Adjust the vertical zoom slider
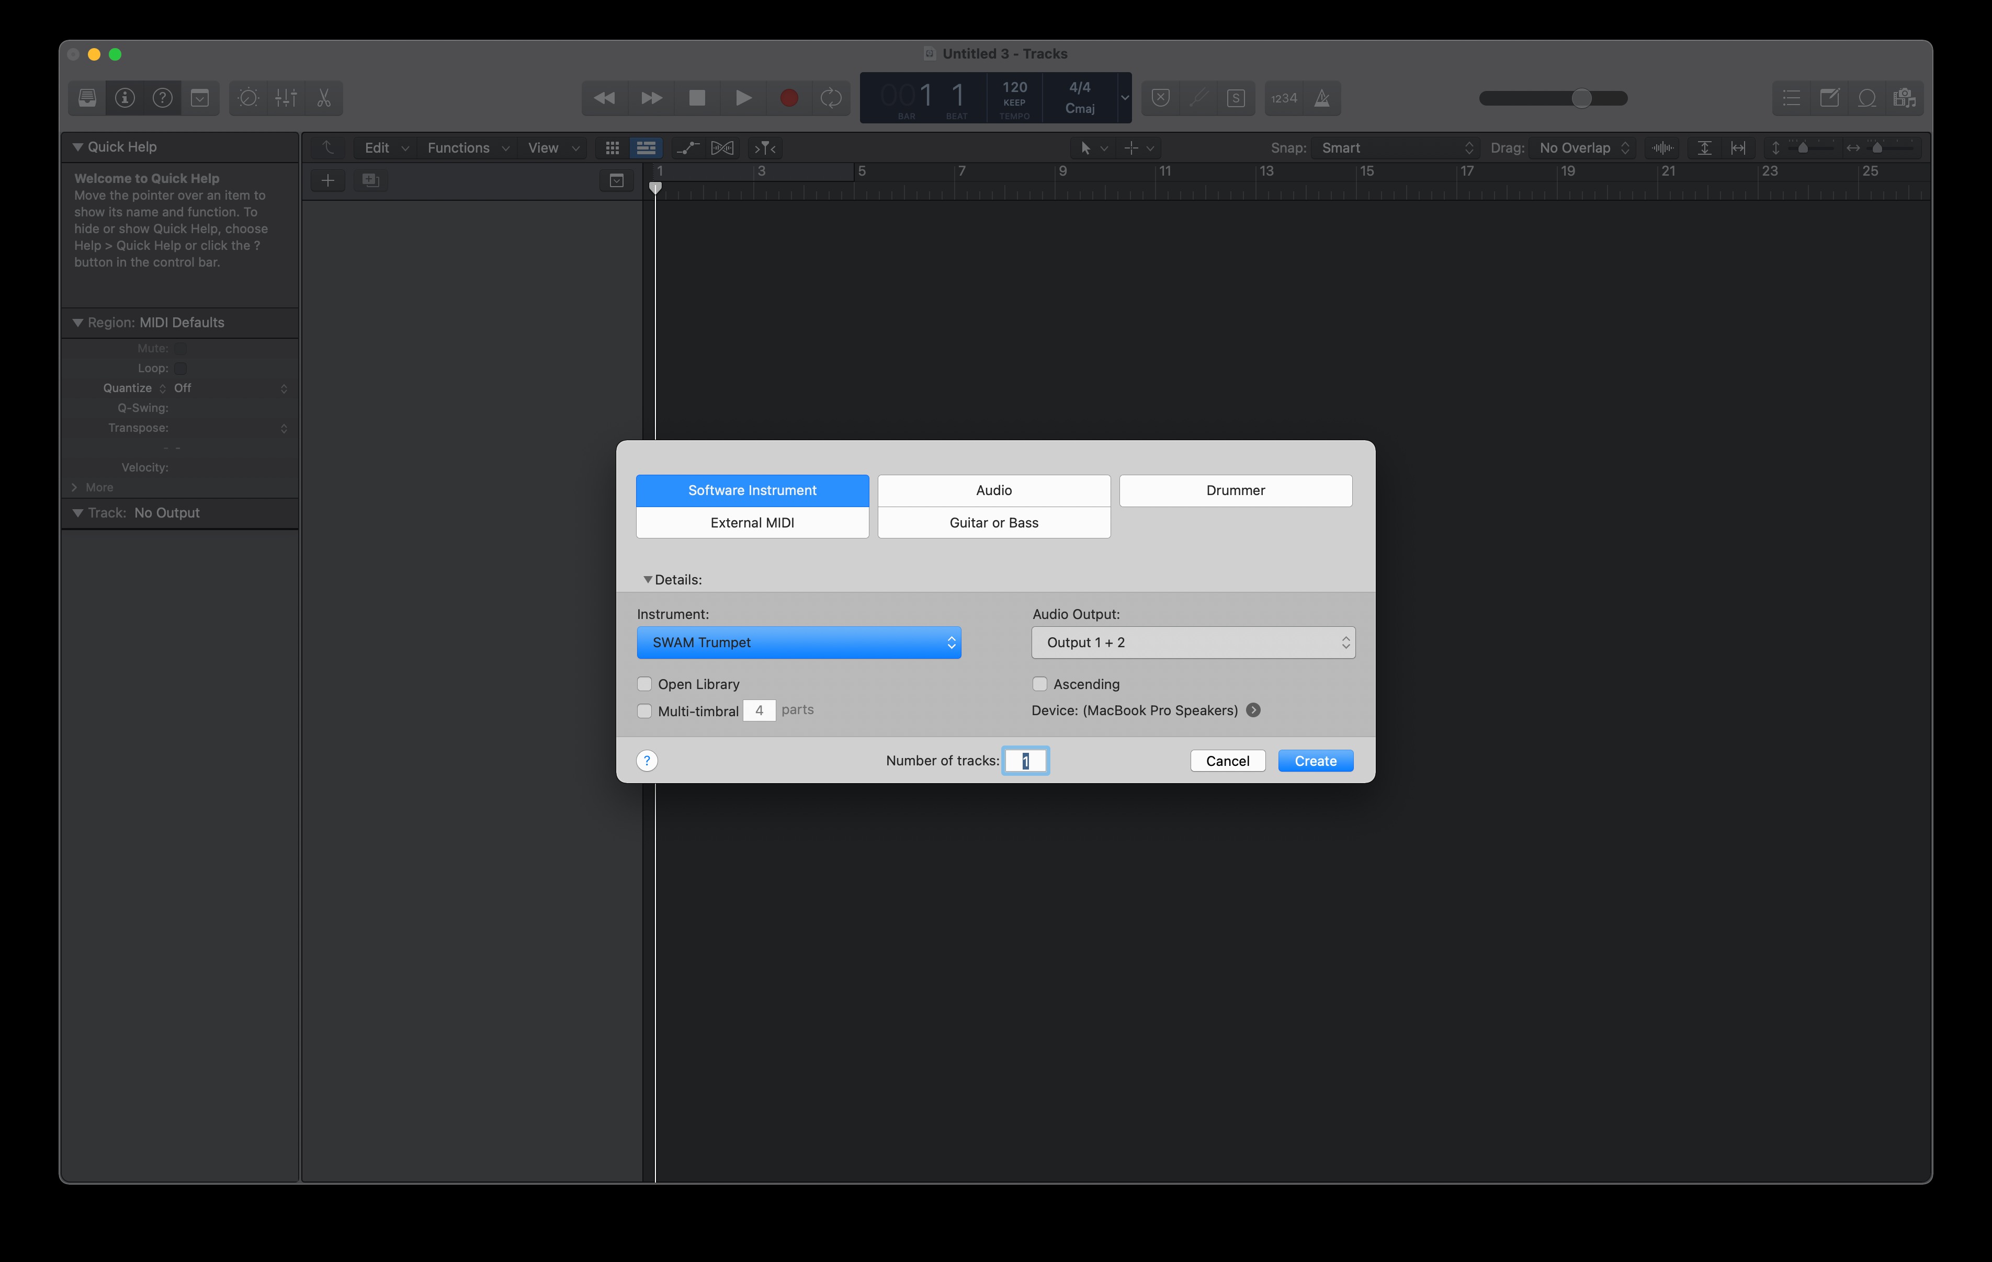This screenshot has width=1992, height=1262. (x=1803, y=148)
